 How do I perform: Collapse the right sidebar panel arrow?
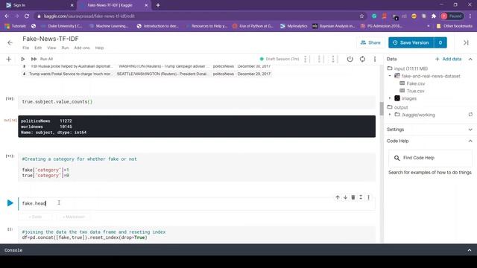pyautogui.click(x=466, y=43)
